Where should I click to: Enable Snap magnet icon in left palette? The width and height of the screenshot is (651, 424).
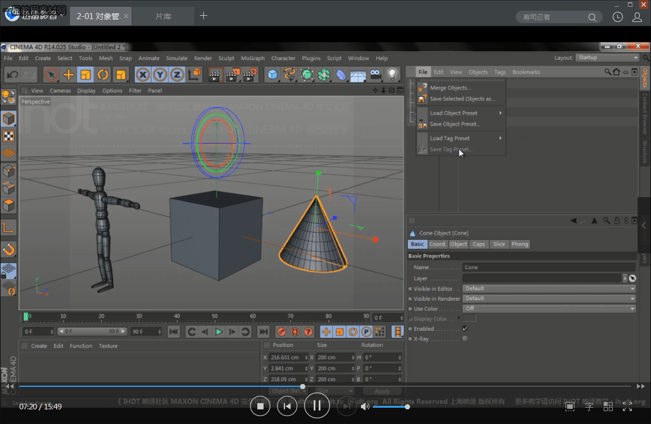tap(8, 249)
